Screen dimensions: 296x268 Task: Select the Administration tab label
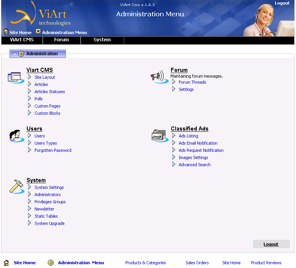(x=42, y=54)
